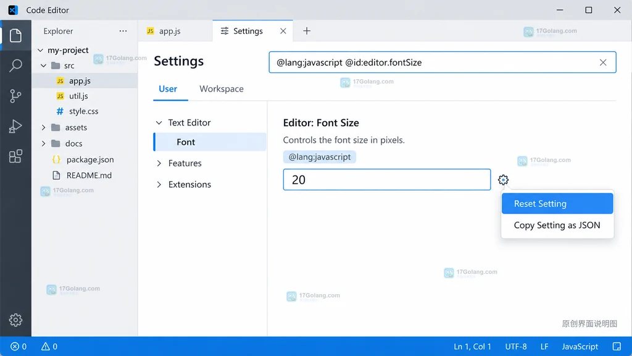Open the Search view in activity bar

(x=15, y=66)
